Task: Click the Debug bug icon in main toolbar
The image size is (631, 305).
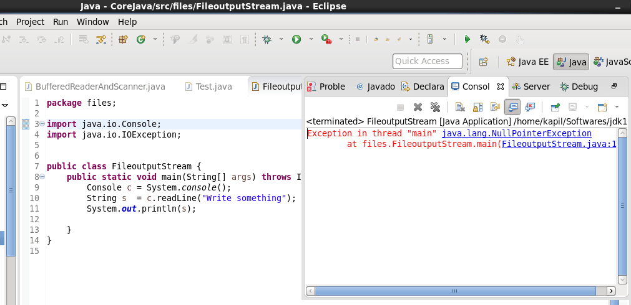Action: [x=267, y=39]
